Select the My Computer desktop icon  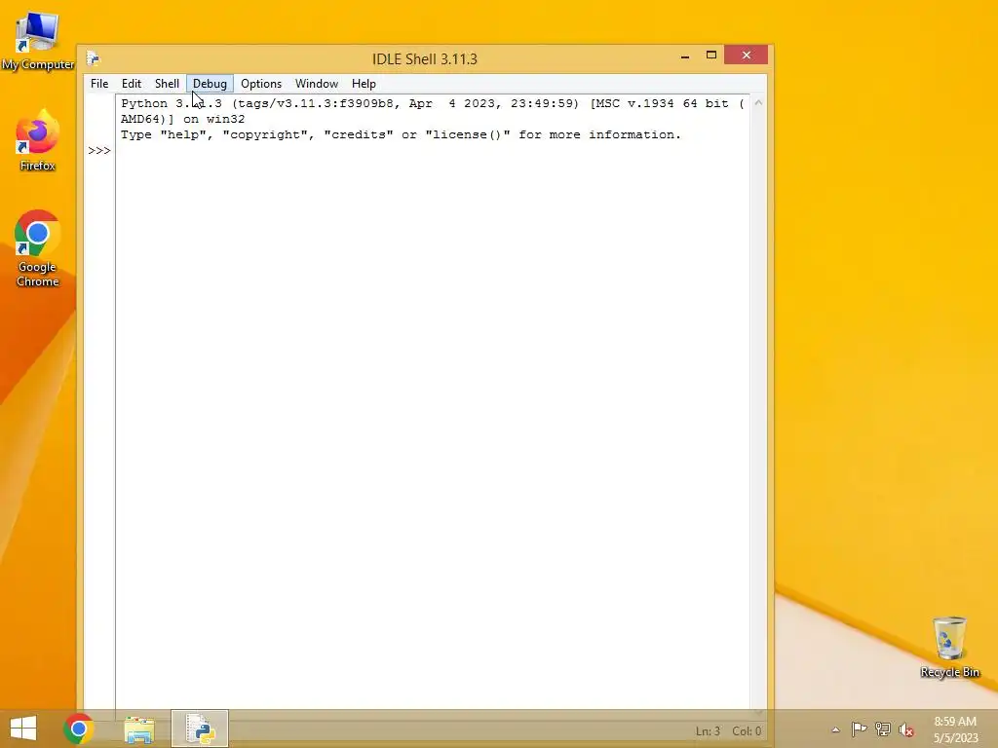point(38,41)
